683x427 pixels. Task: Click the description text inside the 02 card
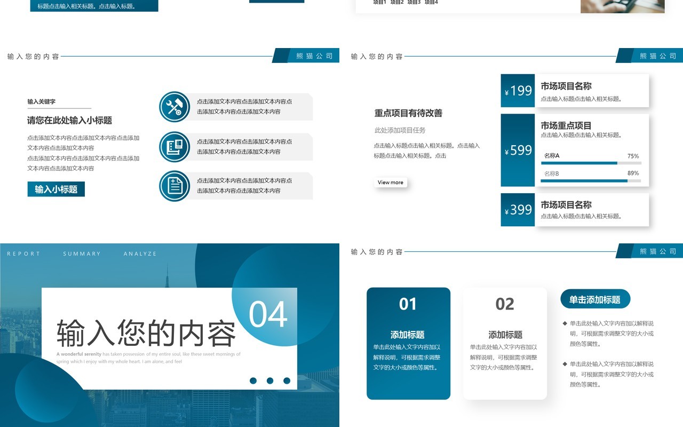[504, 357]
